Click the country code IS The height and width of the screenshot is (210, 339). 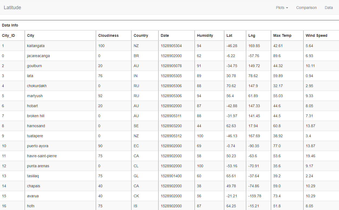pyautogui.click(x=135, y=206)
